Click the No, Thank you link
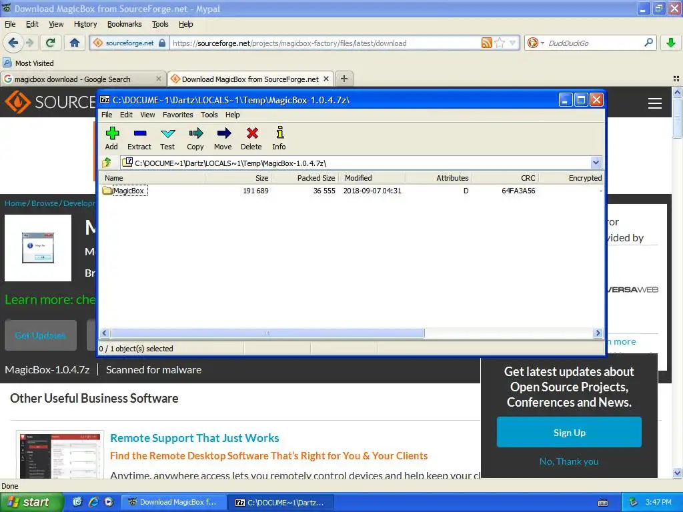 (569, 461)
